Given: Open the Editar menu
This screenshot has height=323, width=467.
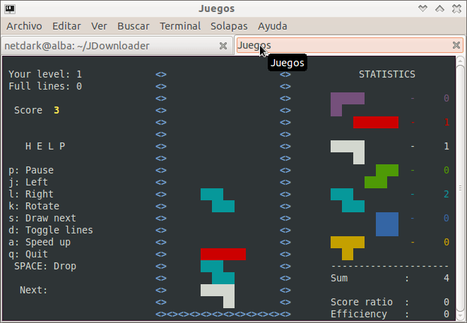Looking at the screenshot, I should (x=67, y=26).
